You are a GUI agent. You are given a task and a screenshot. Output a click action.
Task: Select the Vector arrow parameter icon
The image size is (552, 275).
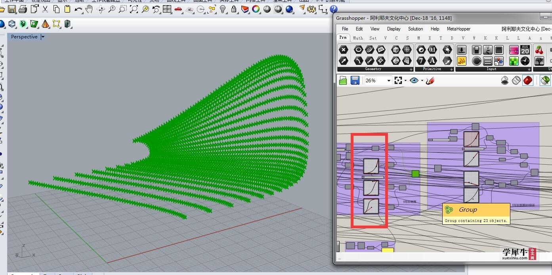pos(344,61)
